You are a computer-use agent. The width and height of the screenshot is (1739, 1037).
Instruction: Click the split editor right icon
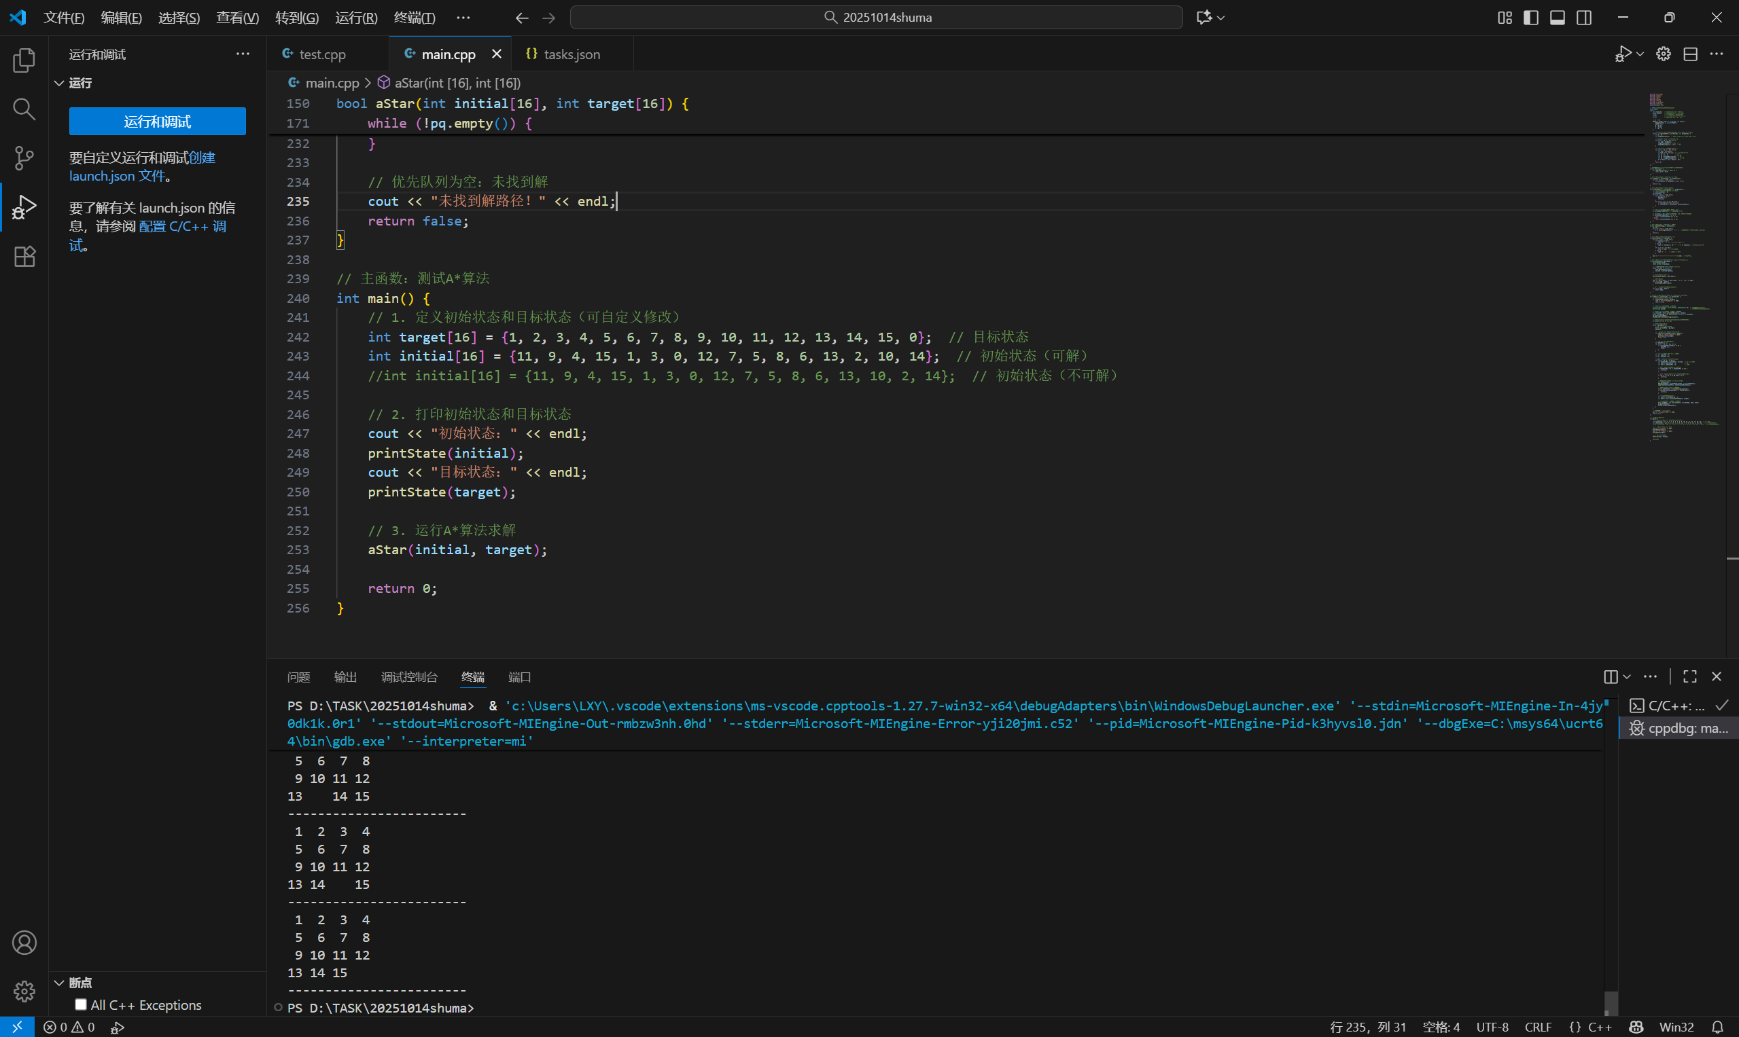click(x=1690, y=54)
